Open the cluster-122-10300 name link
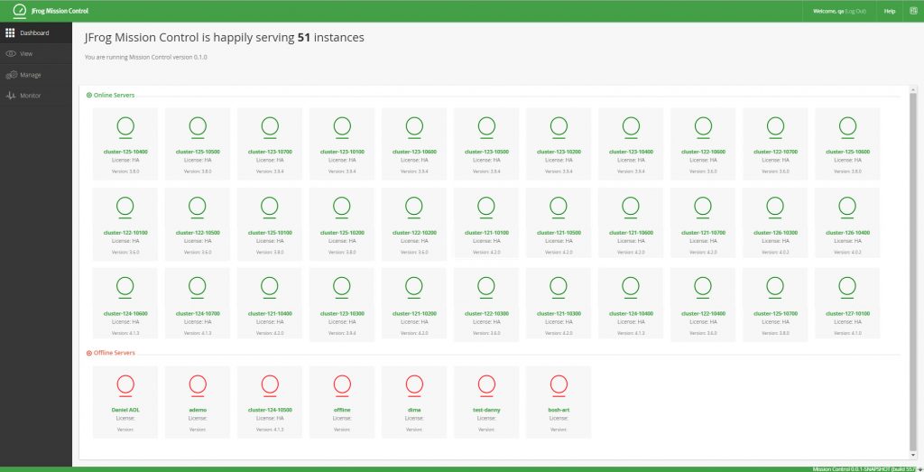The image size is (924, 472). coord(486,313)
